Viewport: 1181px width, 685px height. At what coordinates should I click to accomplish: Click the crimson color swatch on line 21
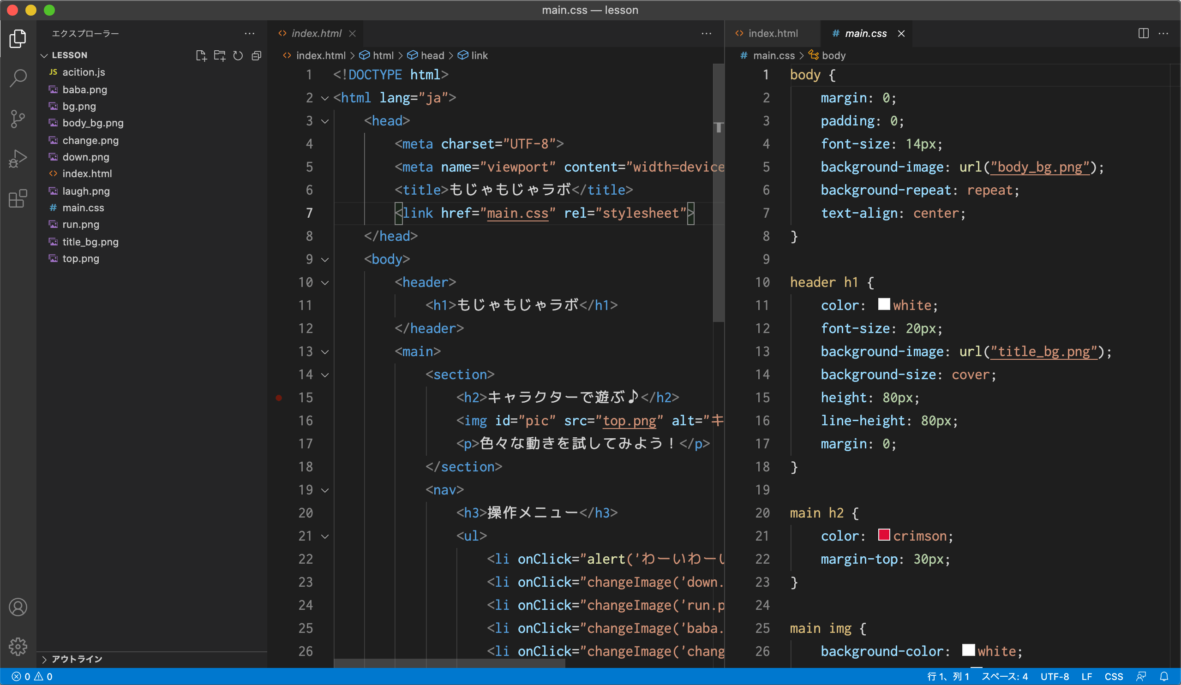pyautogui.click(x=884, y=535)
